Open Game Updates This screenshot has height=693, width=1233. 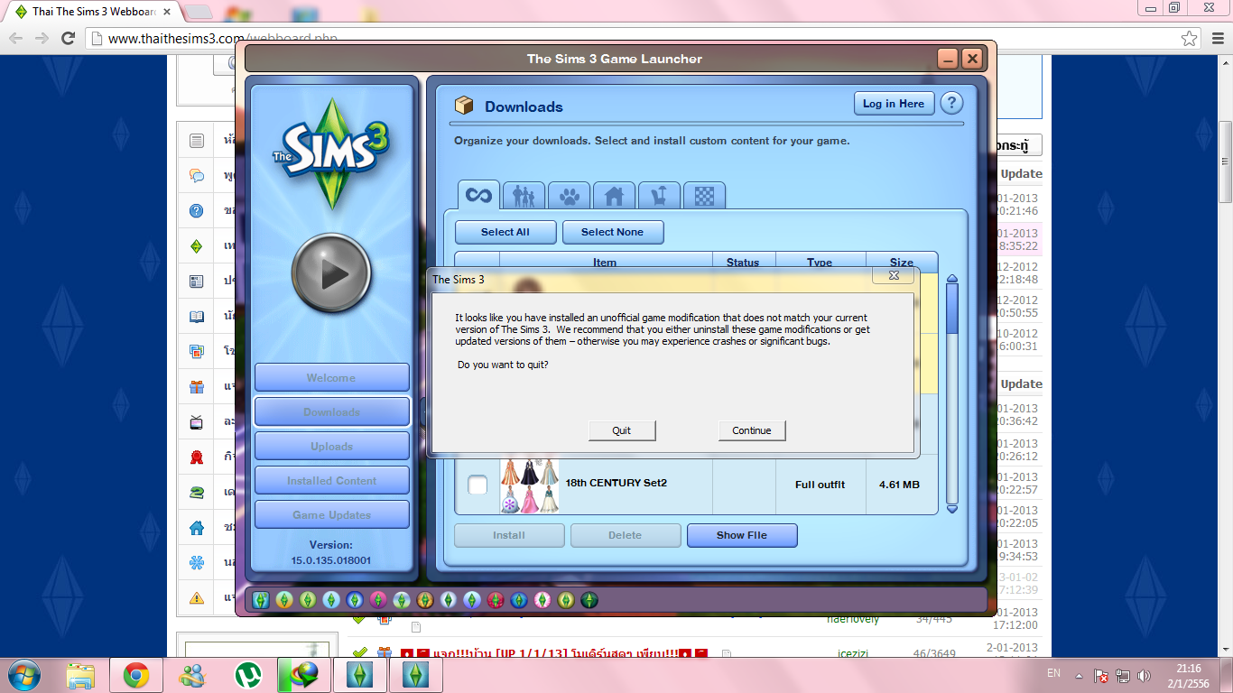331,514
